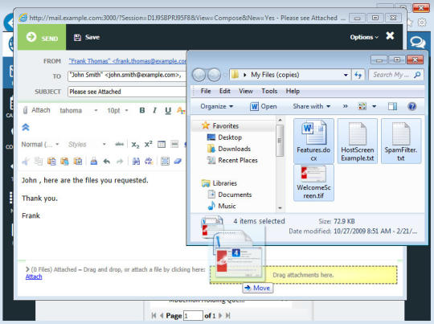Open the Styles dropdown
434x324 pixels.
point(87,144)
